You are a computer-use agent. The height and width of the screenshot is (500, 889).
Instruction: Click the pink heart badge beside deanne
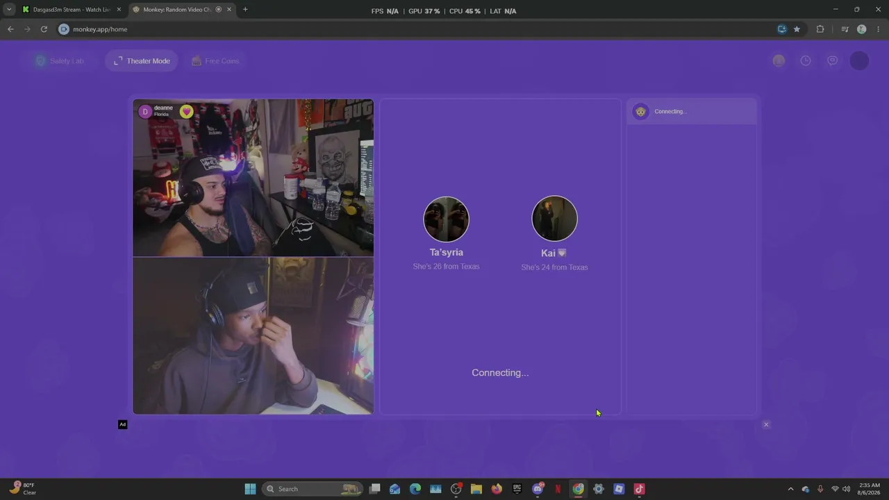click(x=186, y=111)
